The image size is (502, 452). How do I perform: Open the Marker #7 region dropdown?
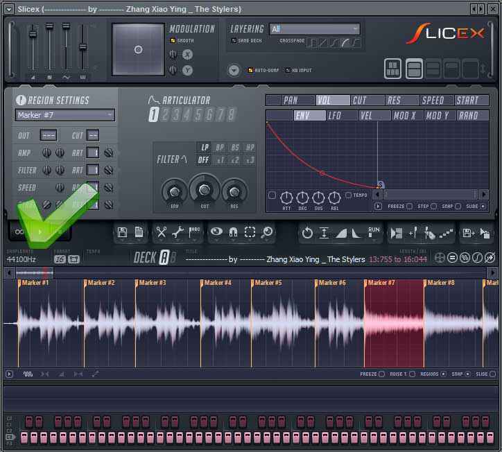click(65, 115)
